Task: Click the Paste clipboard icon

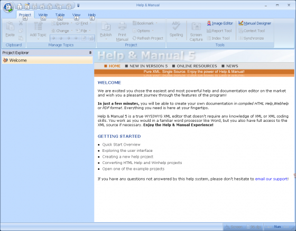Action: coord(10,26)
